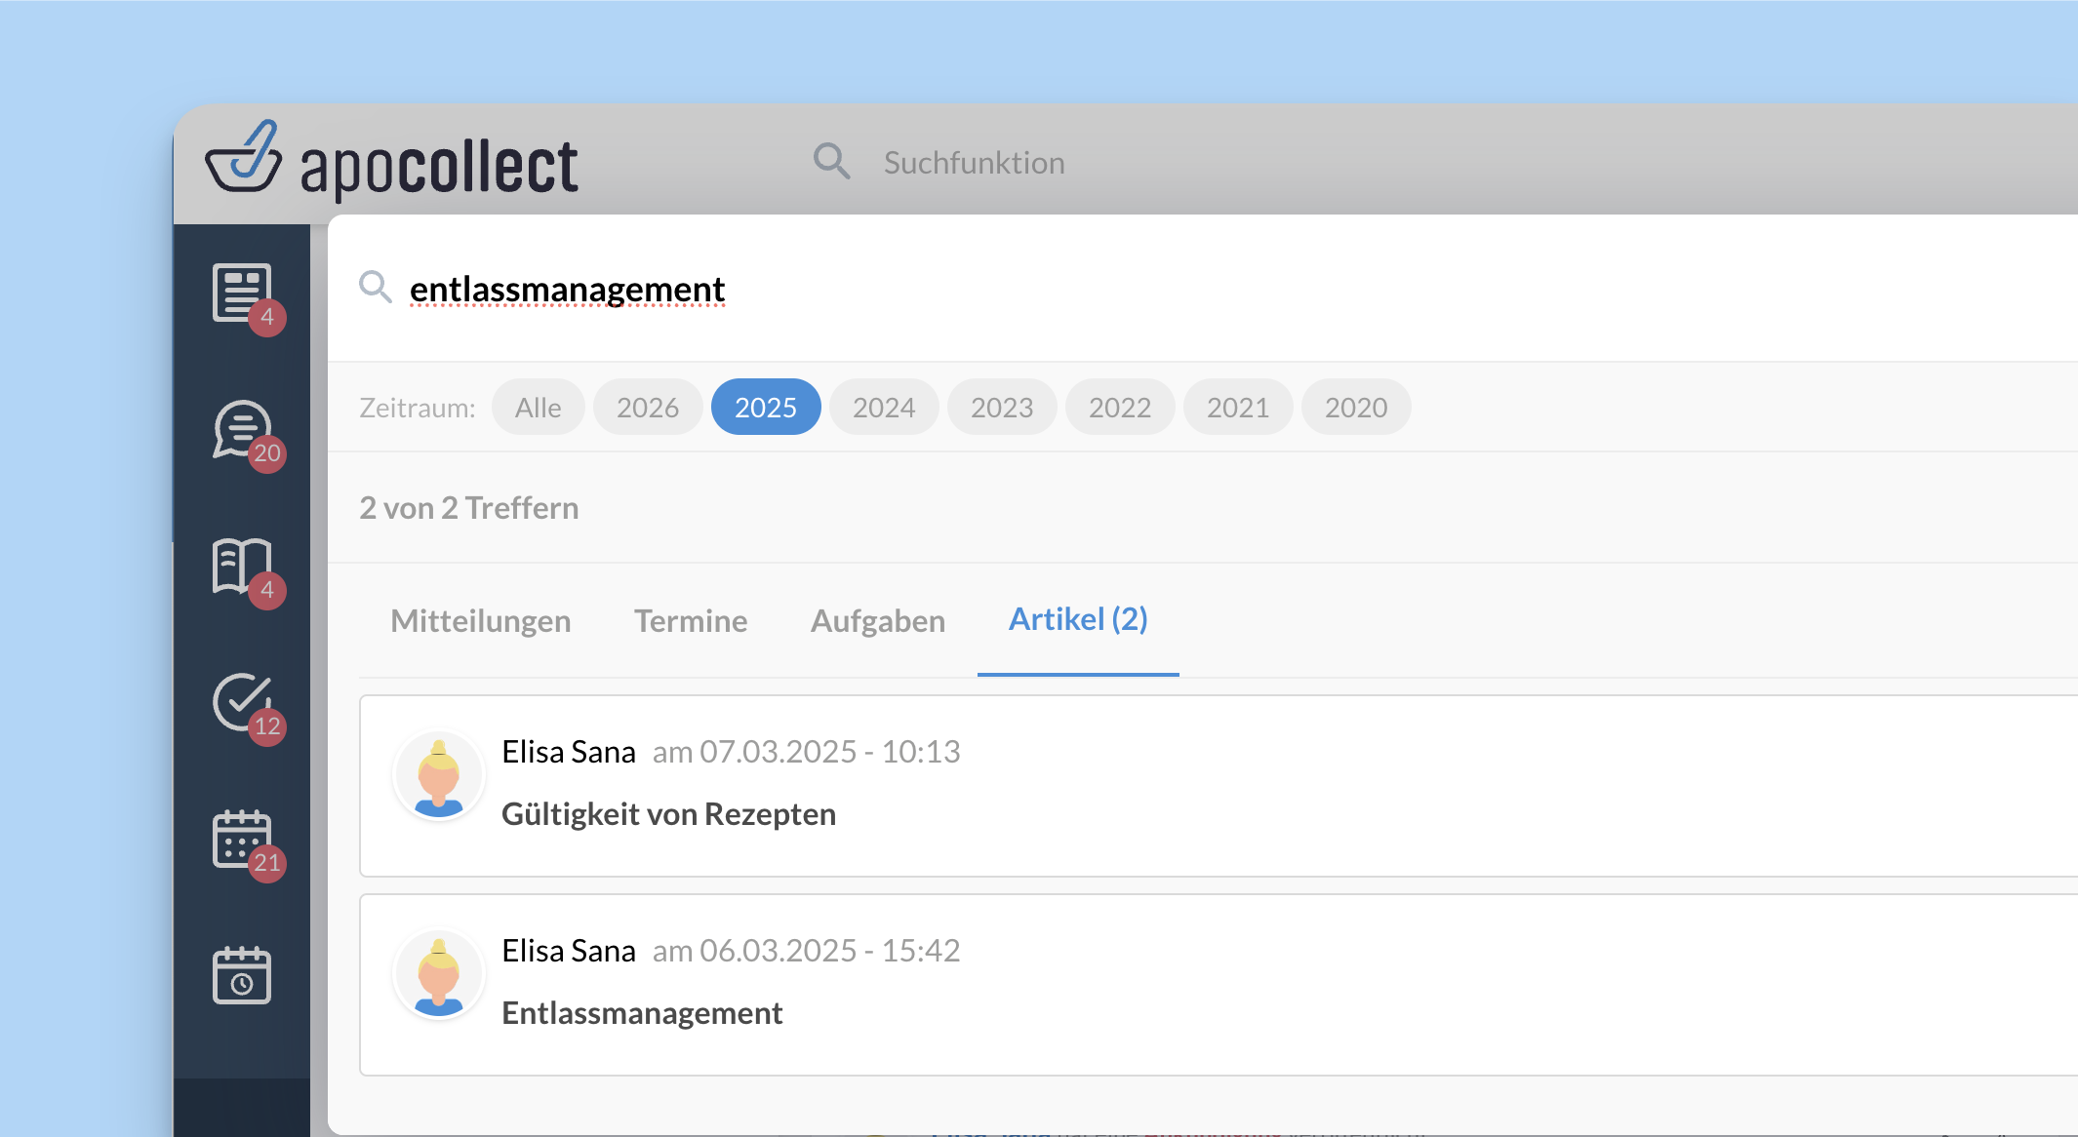Open the calendar sidebar icon
Viewport: 2078px width, 1137px height.
click(242, 839)
